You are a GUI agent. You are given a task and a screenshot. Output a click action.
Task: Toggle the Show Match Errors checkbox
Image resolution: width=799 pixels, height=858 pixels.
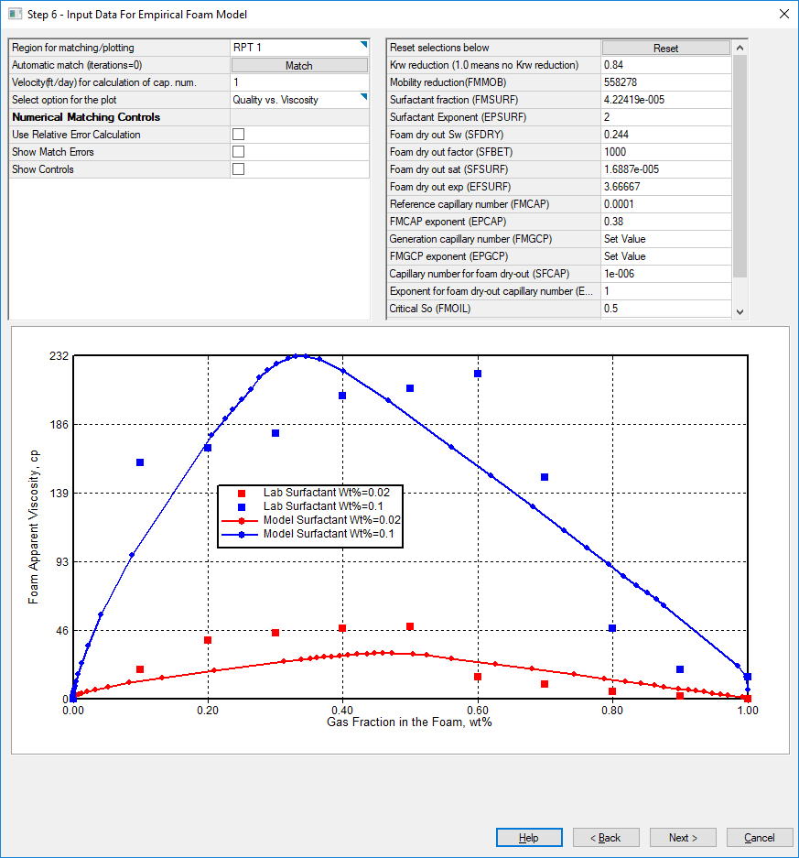(x=238, y=152)
